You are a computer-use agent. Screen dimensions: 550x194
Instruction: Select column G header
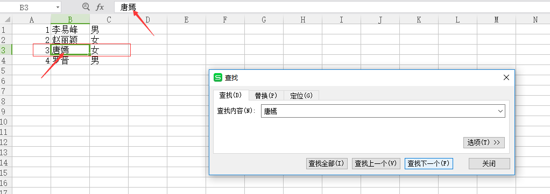(x=264, y=19)
